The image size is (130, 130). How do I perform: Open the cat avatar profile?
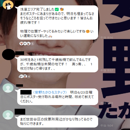8,5
